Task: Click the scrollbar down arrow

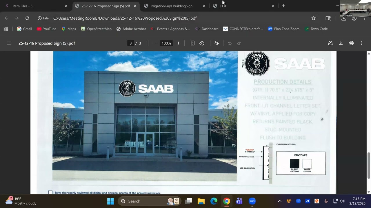Action: pos(369,192)
